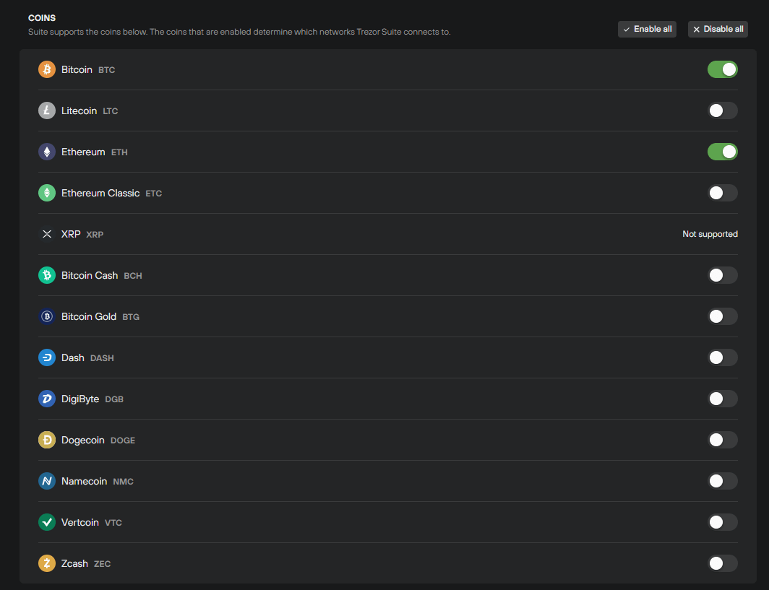This screenshot has height=590, width=769.
Task: Click the Ethereum Classic green icon
Action: point(46,193)
